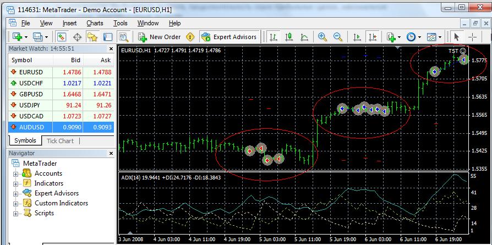Toggle chart shift

(373, 37)
